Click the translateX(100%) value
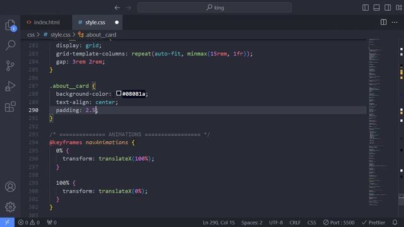The height and width of the screenshot is (227, 404). 125,159
